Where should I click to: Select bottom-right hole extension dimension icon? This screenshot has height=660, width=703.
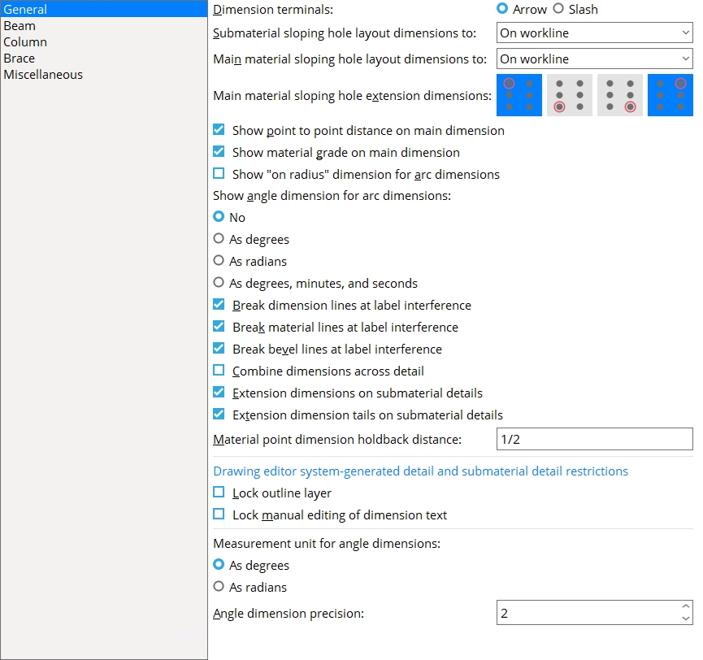(620, 95)
